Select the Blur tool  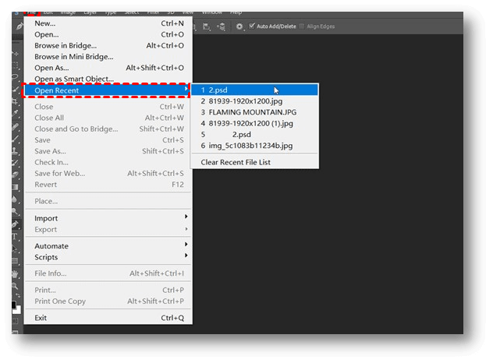point(16,199)
